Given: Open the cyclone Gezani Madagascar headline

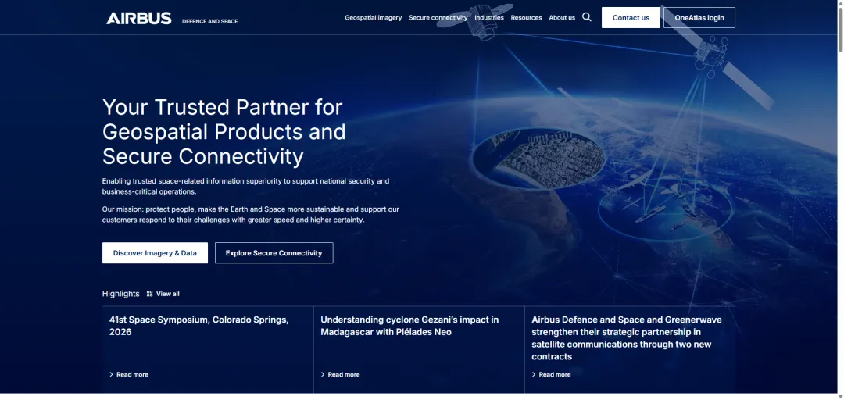Looking at the screenshot, I should pyautogui.click(x=409, y=326).
